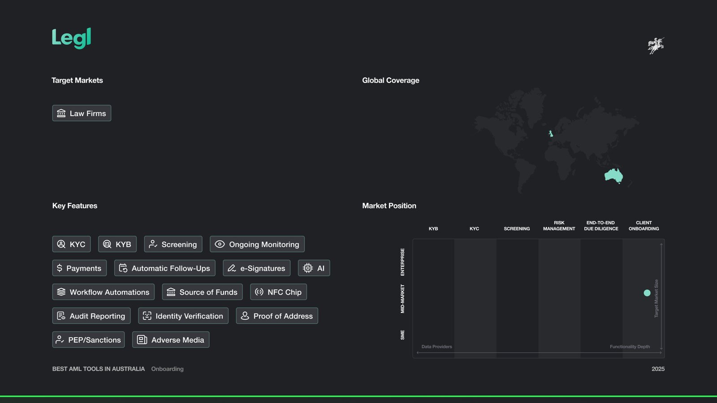Click the Target Markets heading
Viewport: 717px width, 403px height.
coord(77,80)
